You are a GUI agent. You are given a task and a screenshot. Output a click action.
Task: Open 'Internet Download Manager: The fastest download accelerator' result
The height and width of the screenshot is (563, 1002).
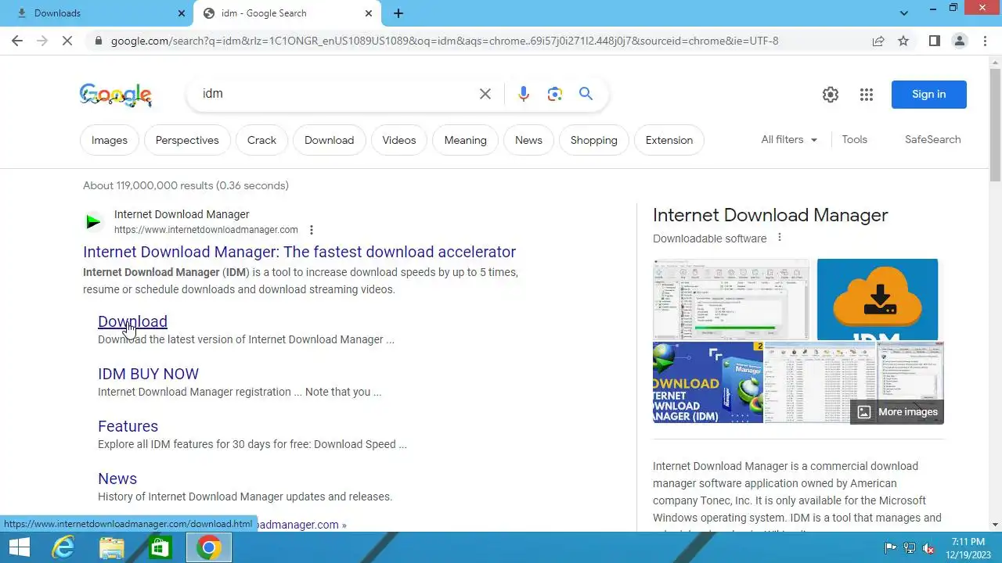299,252
